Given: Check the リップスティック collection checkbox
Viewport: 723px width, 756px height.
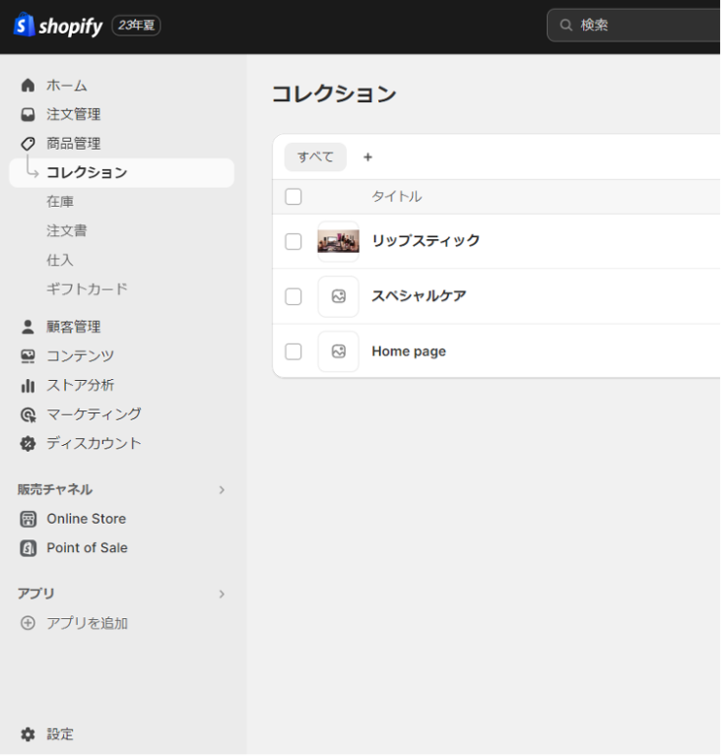Looking at the screenshot, I should (293, 241).
